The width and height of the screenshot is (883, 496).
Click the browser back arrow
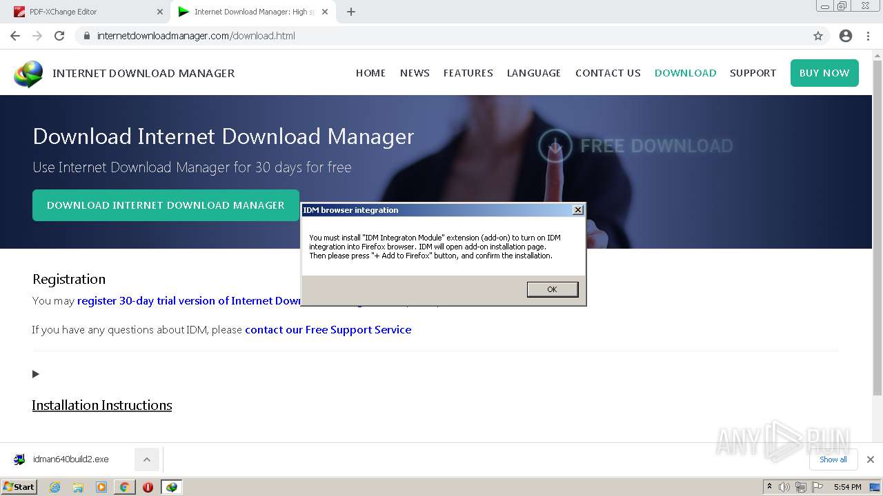point(15,36)
